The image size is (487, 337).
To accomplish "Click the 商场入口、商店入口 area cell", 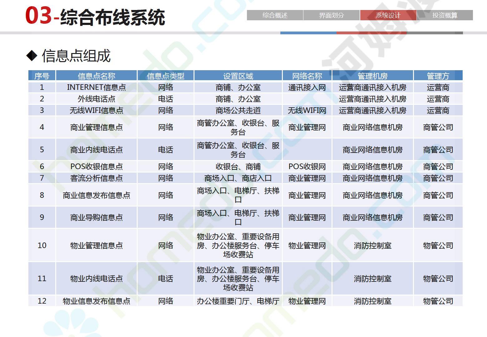I will click(x=238, y=178).
